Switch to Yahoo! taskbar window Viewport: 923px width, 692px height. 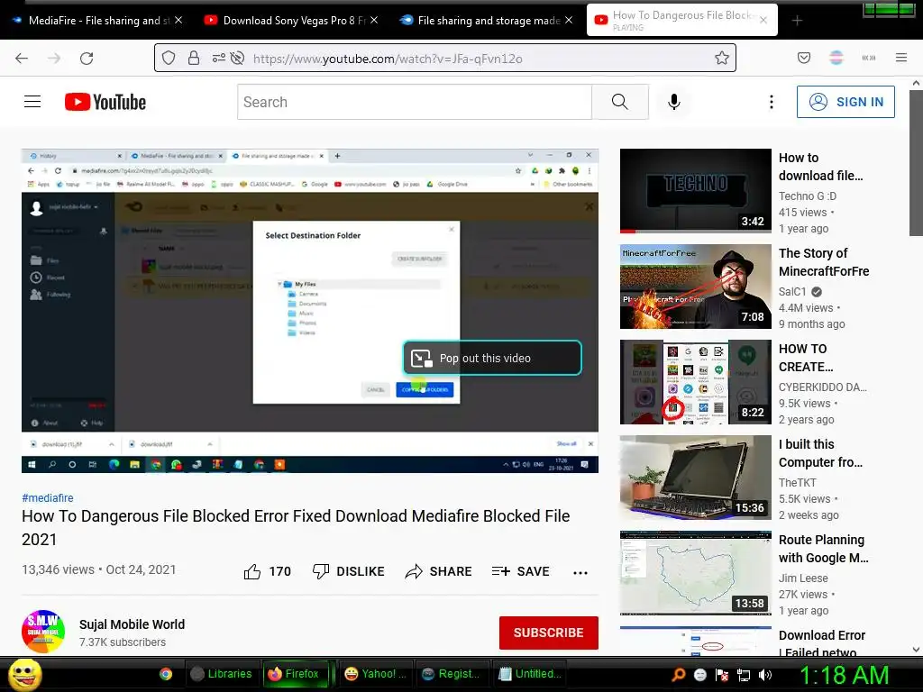click(x=376, y=674)
